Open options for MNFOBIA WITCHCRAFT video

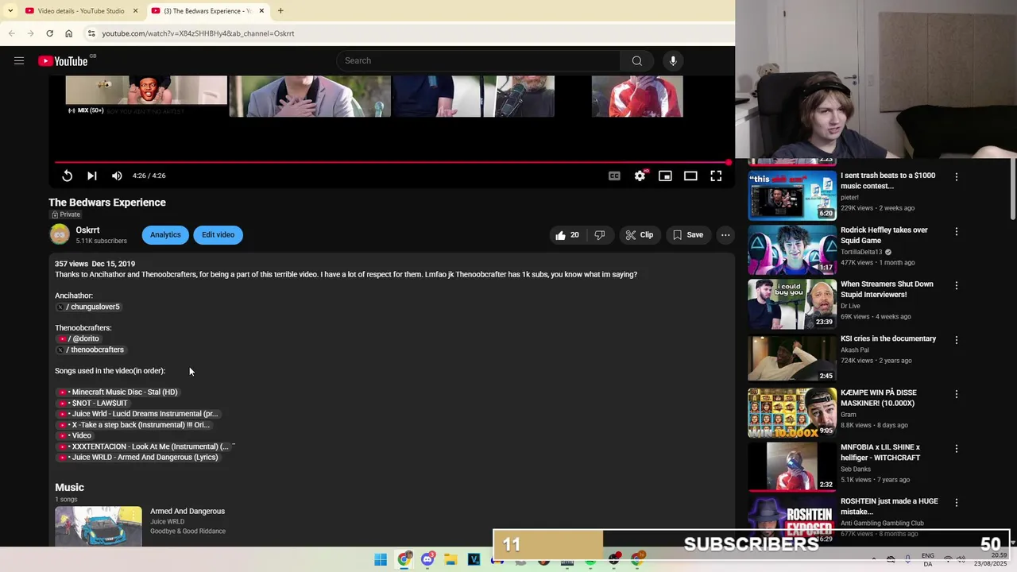pyautogui.click(x=956, y=449)
